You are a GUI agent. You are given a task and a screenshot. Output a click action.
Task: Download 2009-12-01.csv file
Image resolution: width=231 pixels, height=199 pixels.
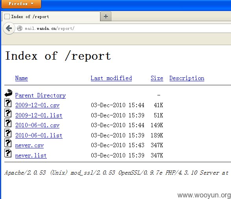tap(37, 105)
